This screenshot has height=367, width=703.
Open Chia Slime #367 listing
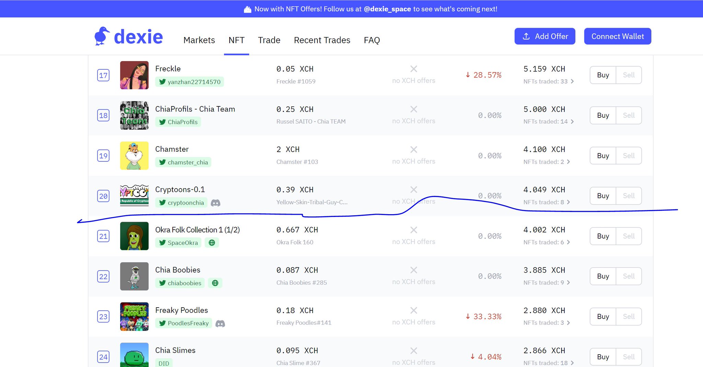(298, 363)
